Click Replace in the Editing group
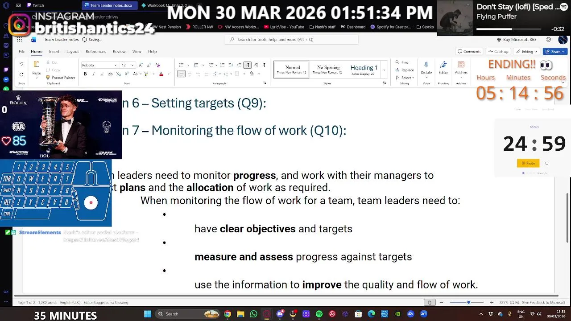The image size is (571, 321). pos(405,70)
